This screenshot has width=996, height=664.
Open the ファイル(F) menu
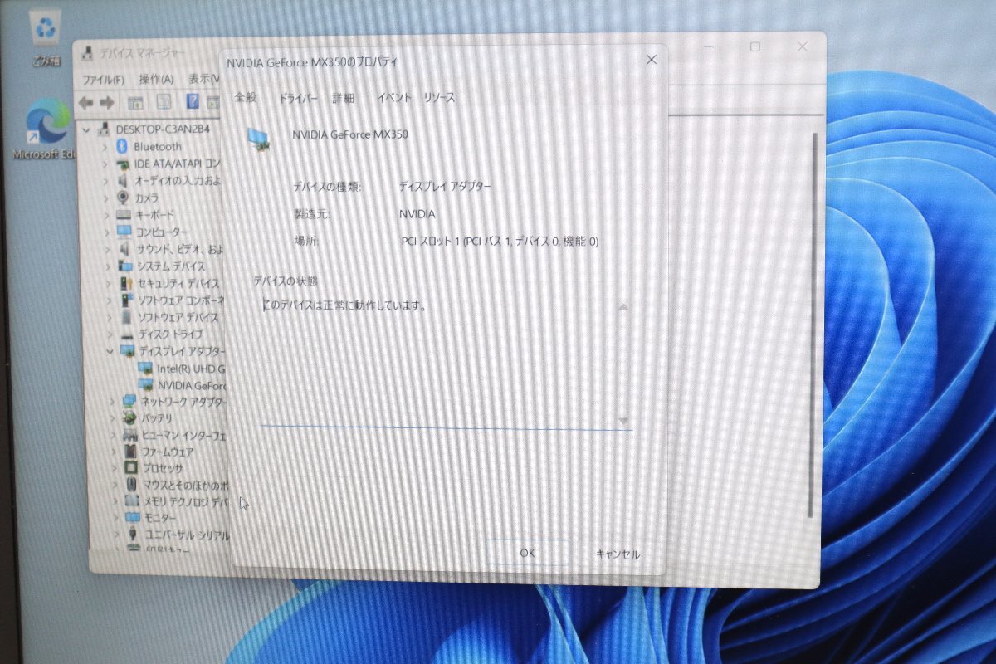pyautogui.click(x=103, y=80)
